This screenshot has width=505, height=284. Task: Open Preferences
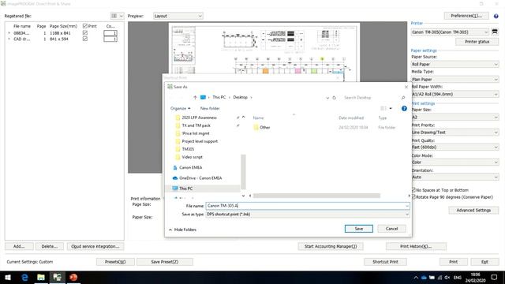point(466,16)
